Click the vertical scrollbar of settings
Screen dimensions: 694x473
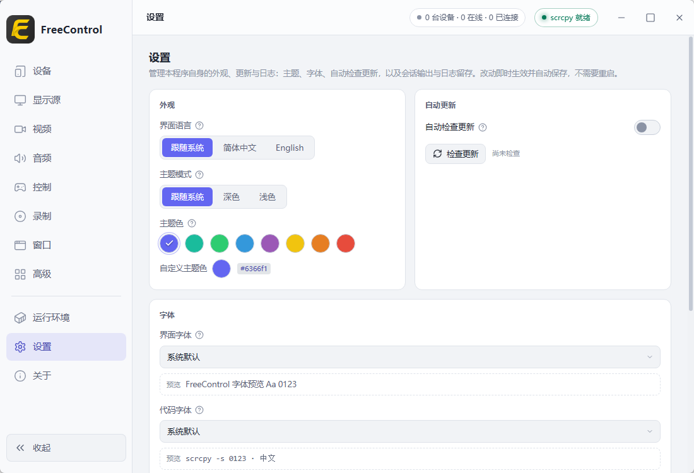(x=690, y=173)
